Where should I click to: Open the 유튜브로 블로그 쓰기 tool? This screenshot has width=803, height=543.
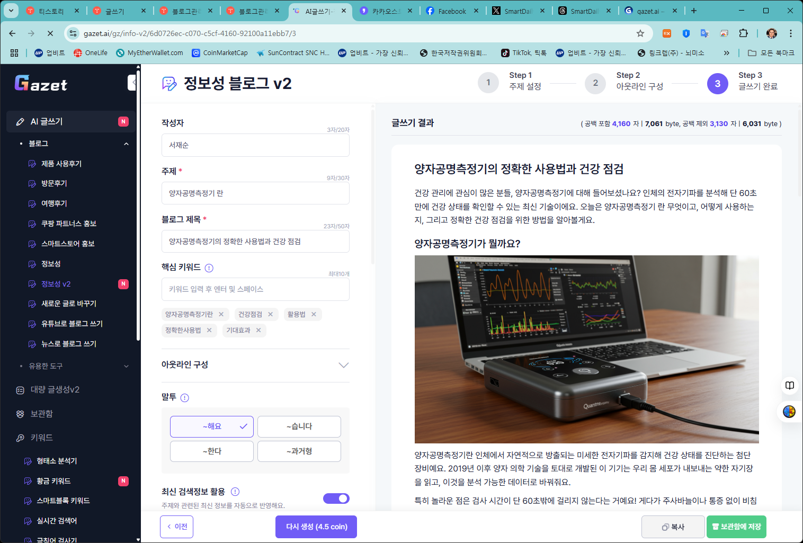pyautogui.click(x=72, y=324)
